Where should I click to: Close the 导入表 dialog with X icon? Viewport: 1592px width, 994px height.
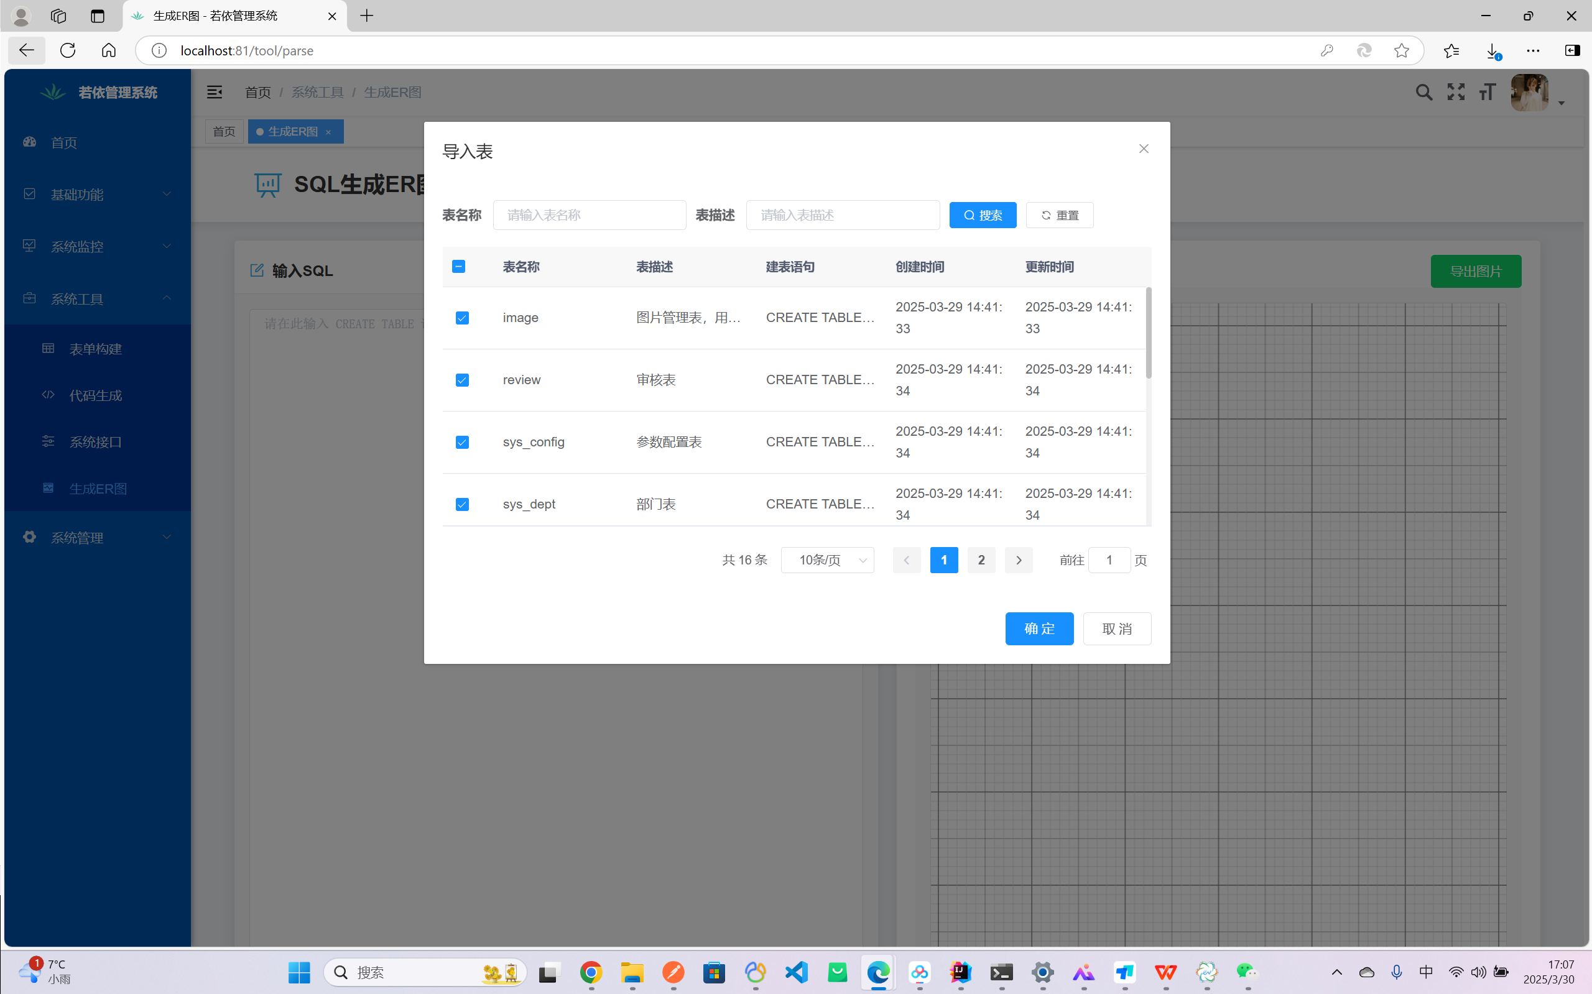coord(1144,149)
